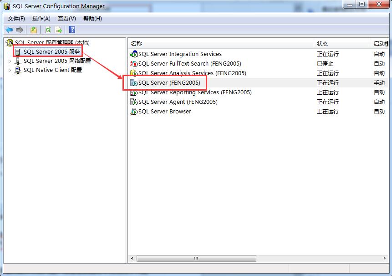Image resolution: width=392 pixels, height=276 pixels.
Task: Click the configuration manager root node icon
Action: click(x=10, y=43)
